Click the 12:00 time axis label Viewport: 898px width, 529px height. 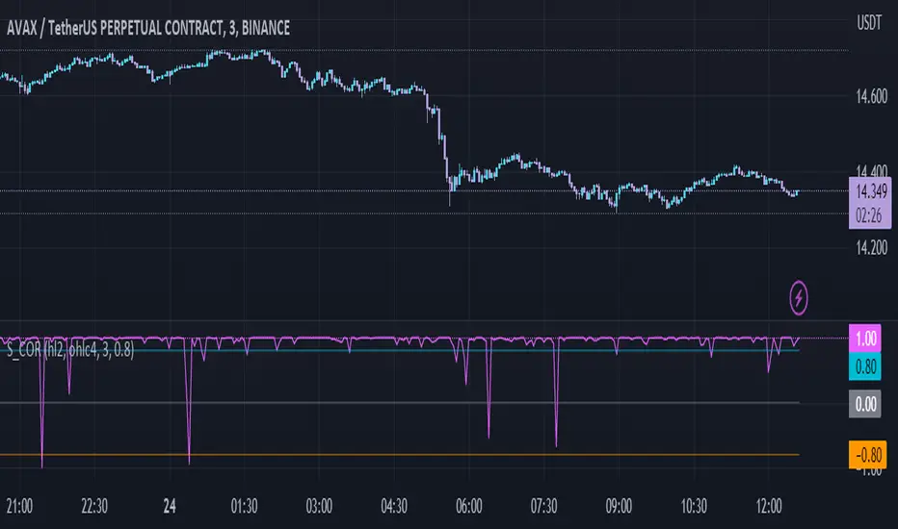point(767,505)
